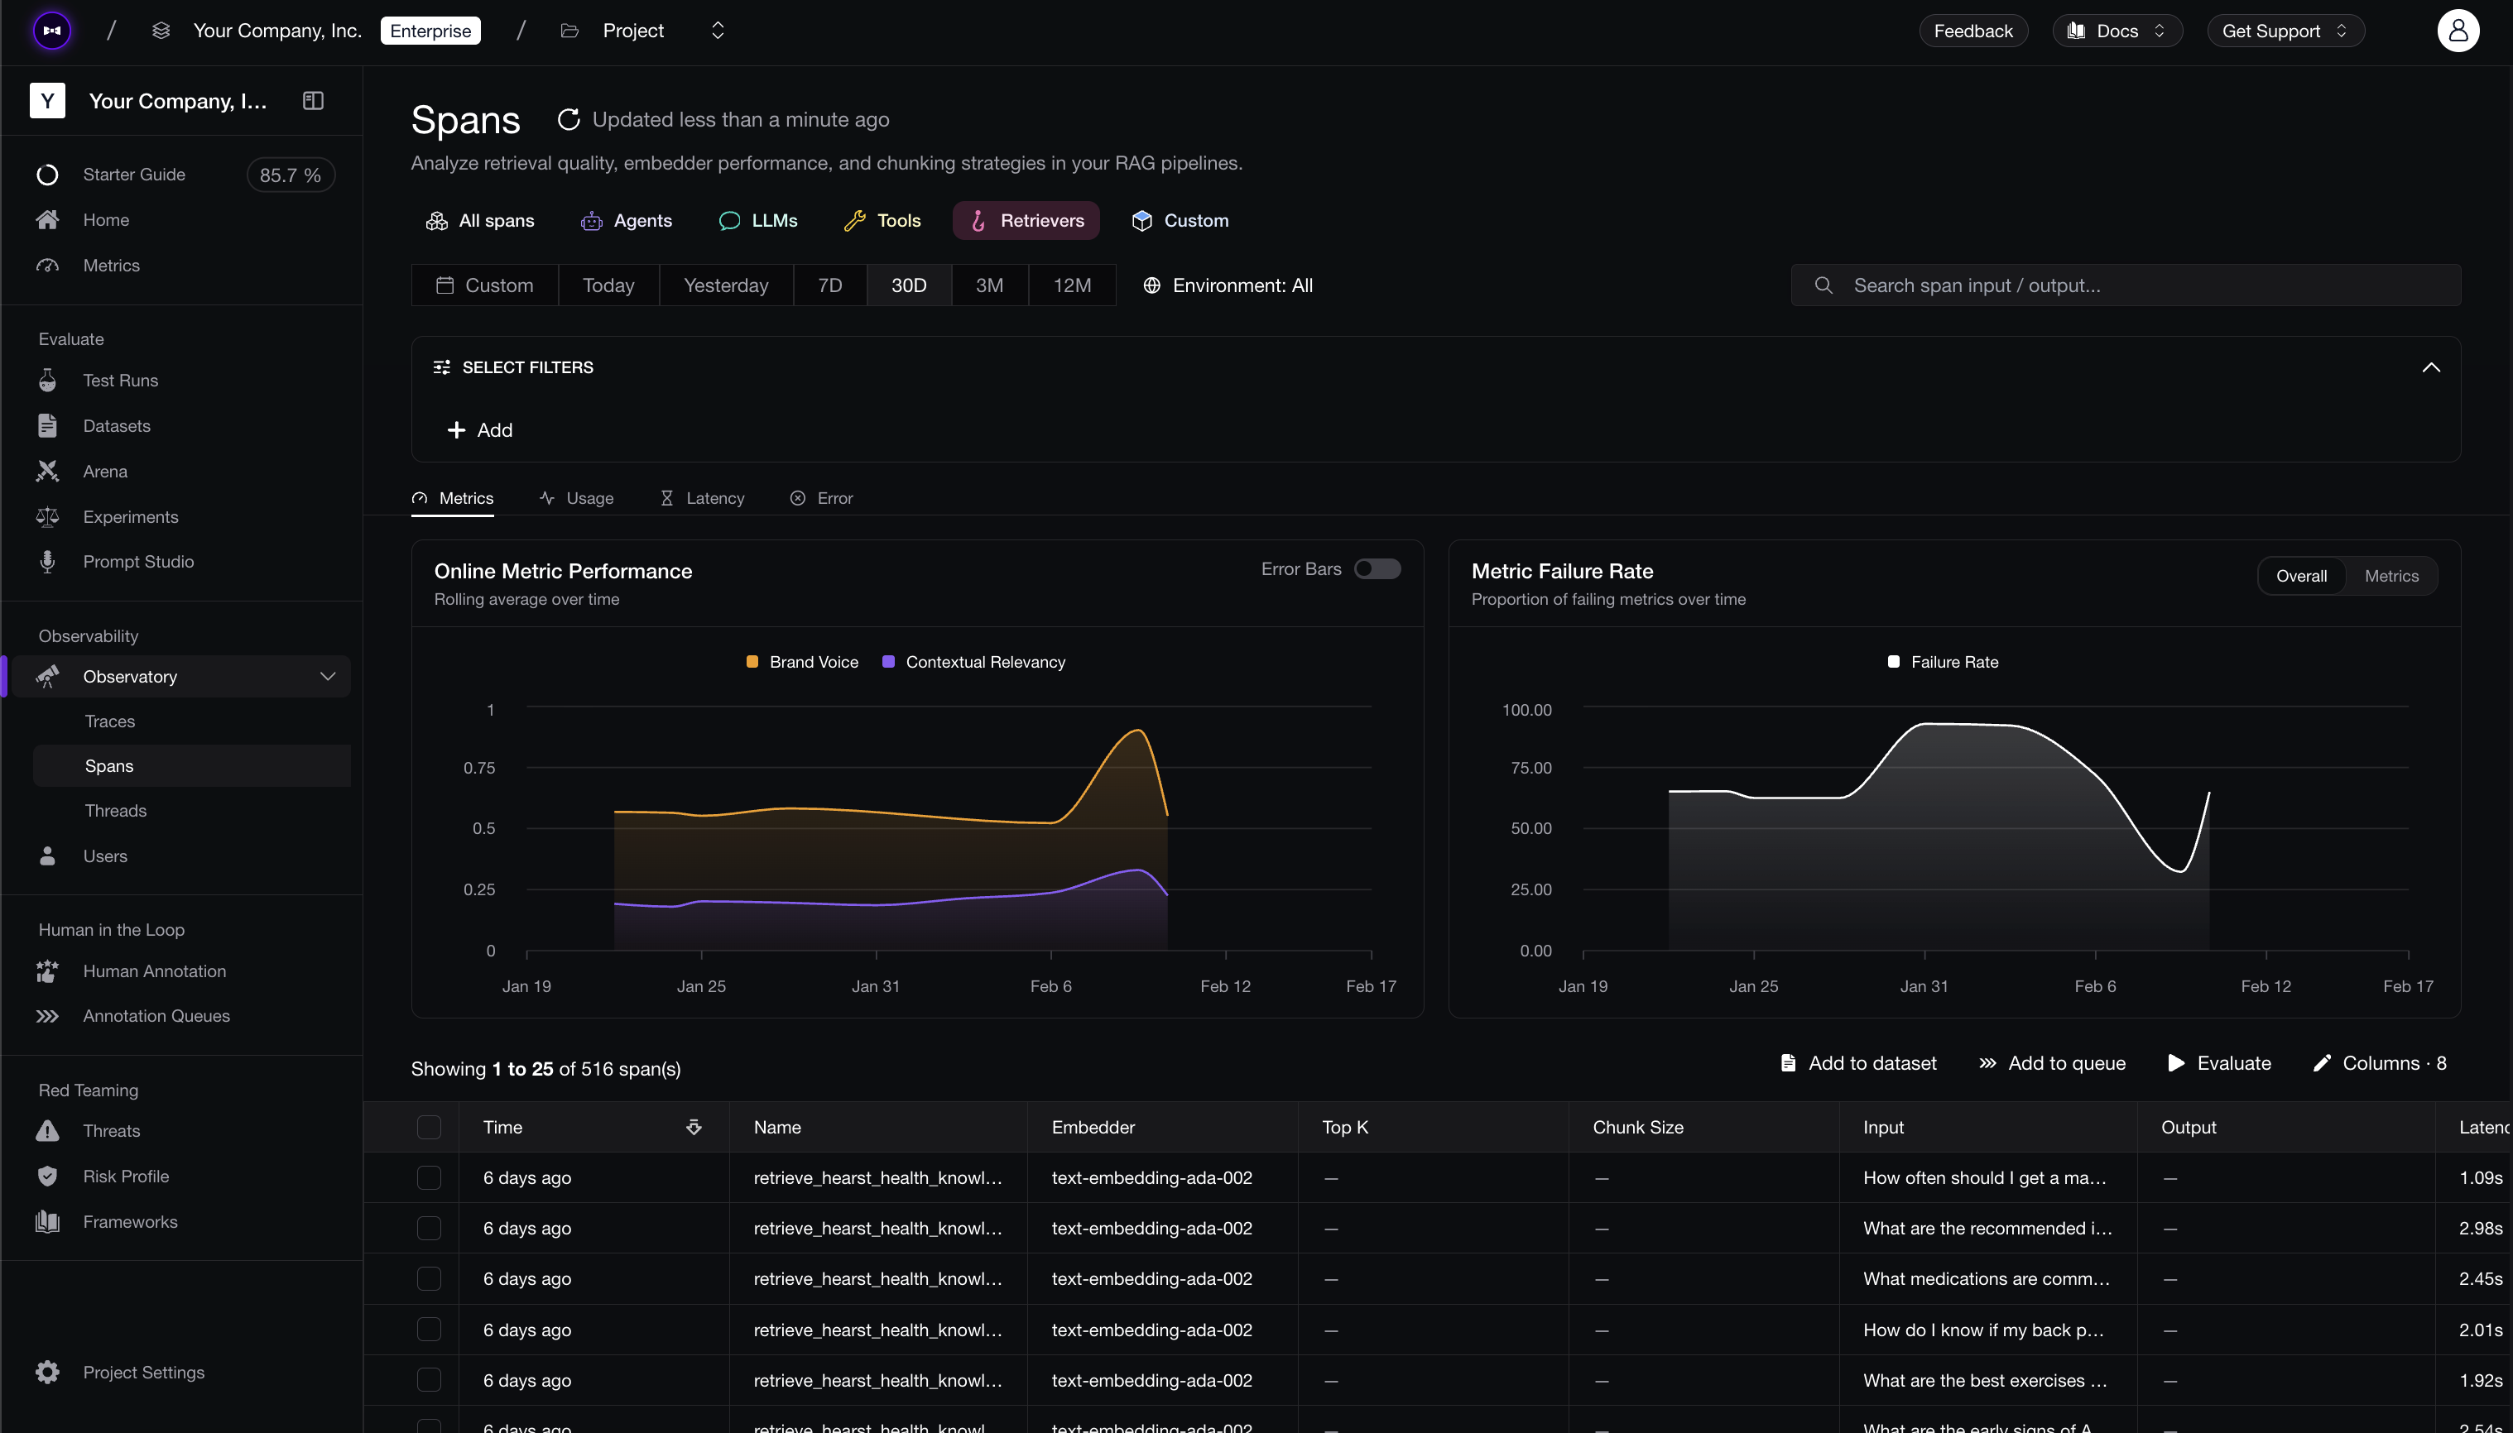Click the refresh icon beside Updated text
Viewport: 2513px width, 1433px height.
pos(568,119)
